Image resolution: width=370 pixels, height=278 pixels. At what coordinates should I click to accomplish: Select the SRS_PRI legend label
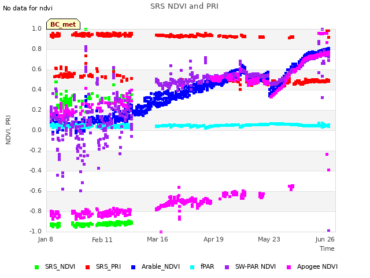tap(108, 266)
